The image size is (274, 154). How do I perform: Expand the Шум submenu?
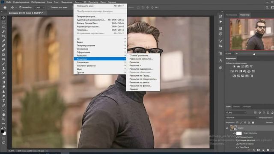(100, 69)
